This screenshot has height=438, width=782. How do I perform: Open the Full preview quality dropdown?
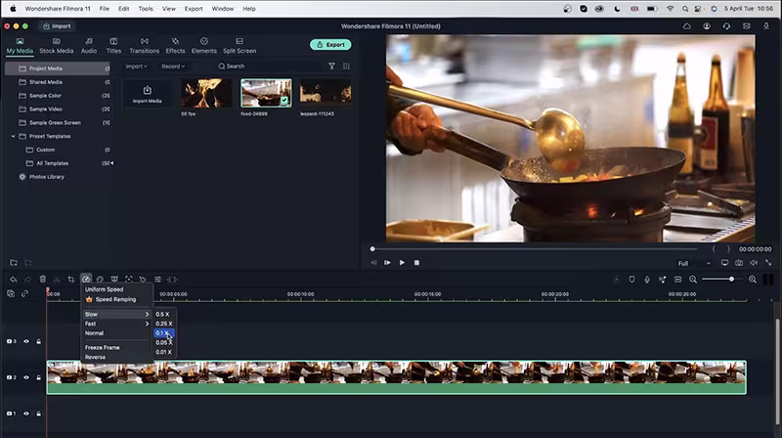(694, 263)
